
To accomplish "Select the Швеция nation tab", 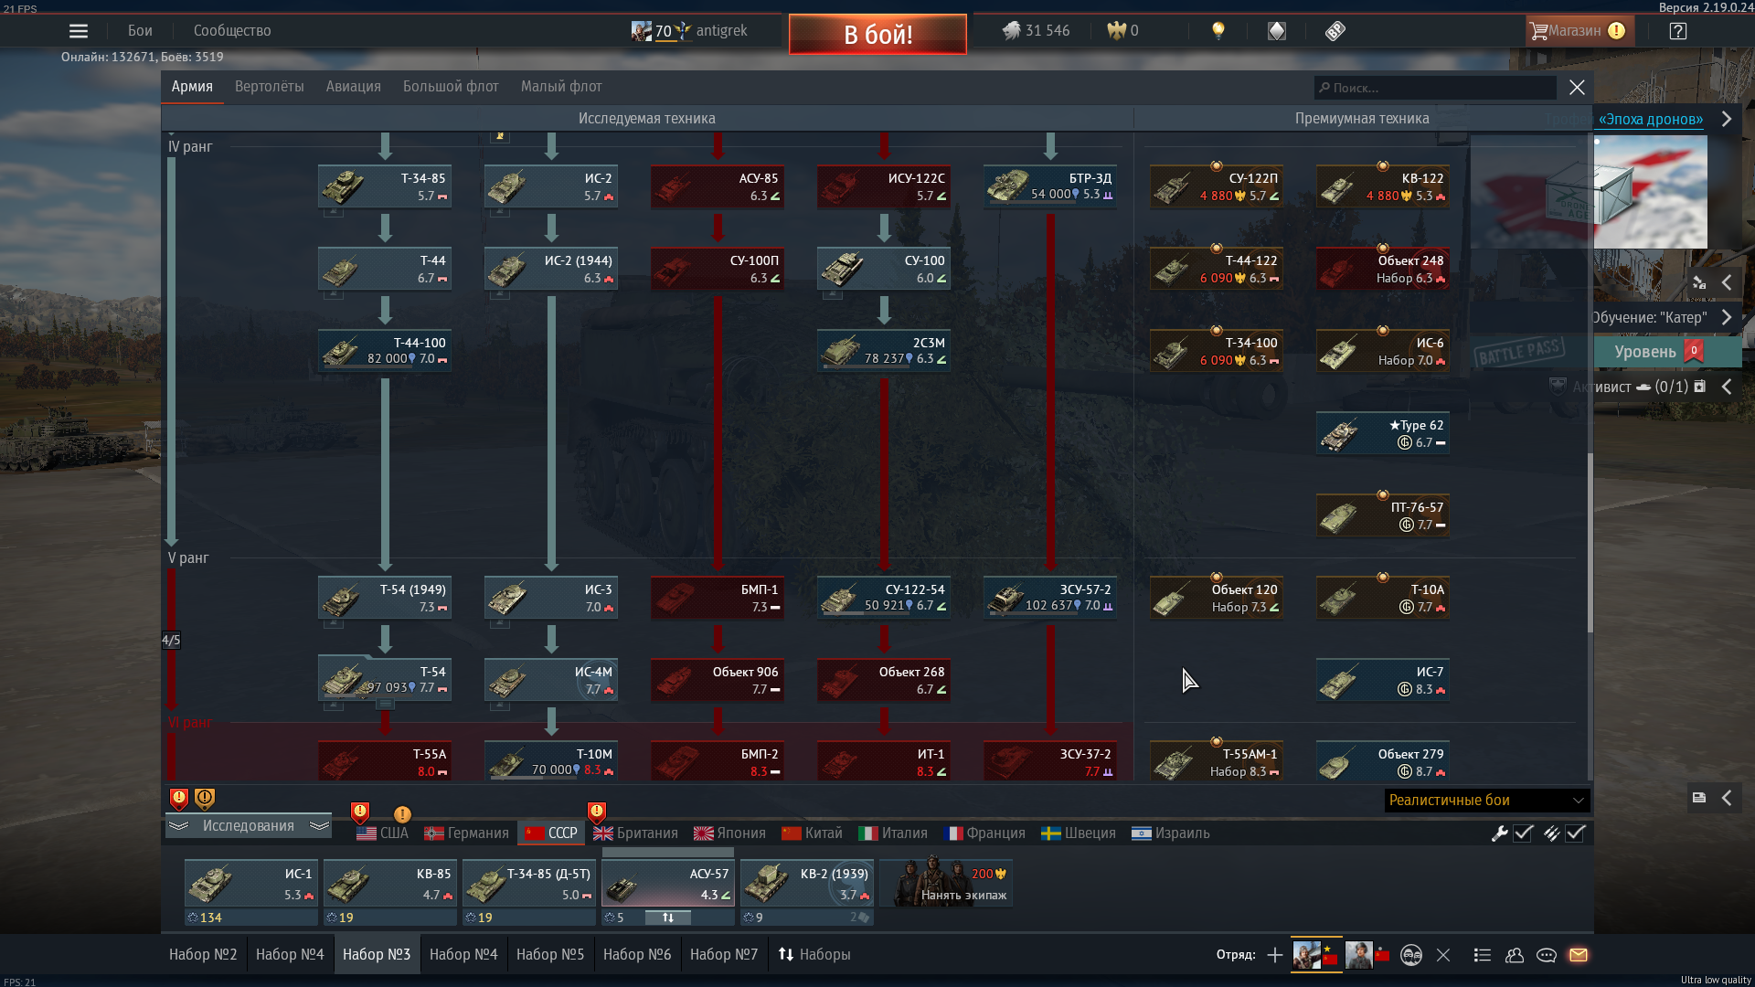I will pyautogui.click(x=1079, y=833).
